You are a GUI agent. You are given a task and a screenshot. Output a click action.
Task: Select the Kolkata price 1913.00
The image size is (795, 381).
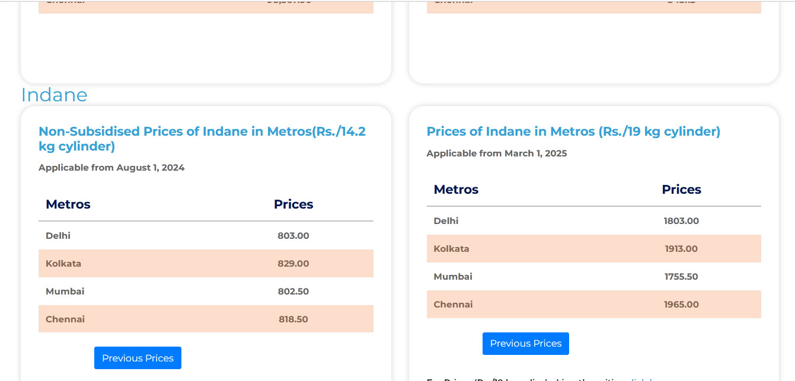tap(681, 249)
